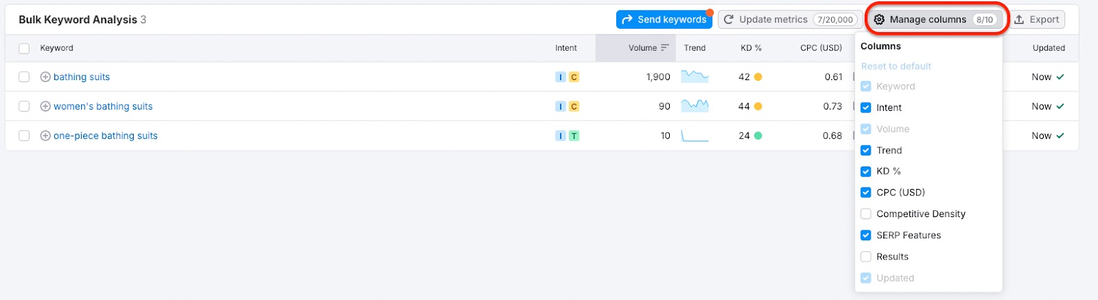
Task: Uncheck the SERP Features column option
Action: (x=866, y=235)
